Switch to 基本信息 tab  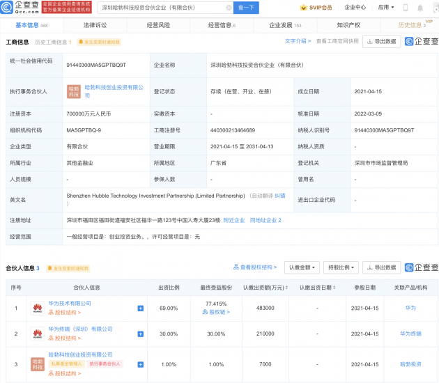(31, 25)
